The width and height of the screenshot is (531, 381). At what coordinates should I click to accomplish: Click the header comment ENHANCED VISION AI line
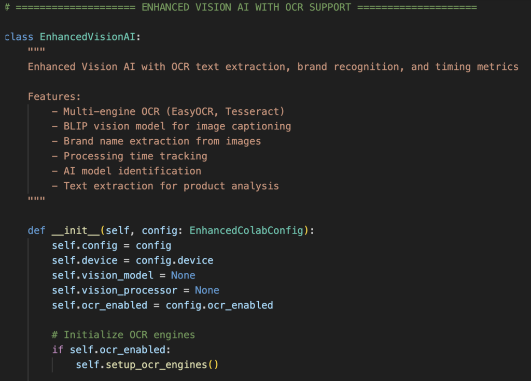(x=241, y=8)
